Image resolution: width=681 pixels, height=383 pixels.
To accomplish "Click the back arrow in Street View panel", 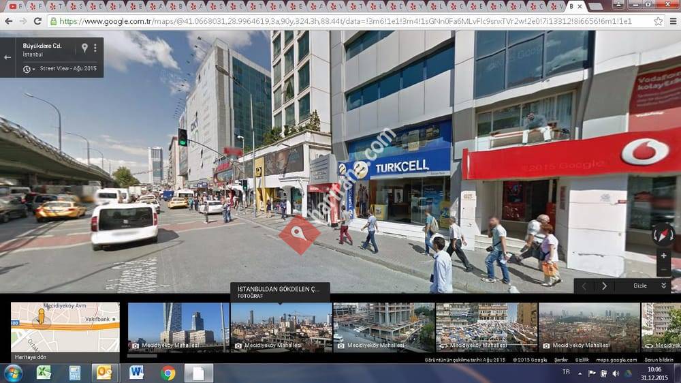I will coord(7,57).
